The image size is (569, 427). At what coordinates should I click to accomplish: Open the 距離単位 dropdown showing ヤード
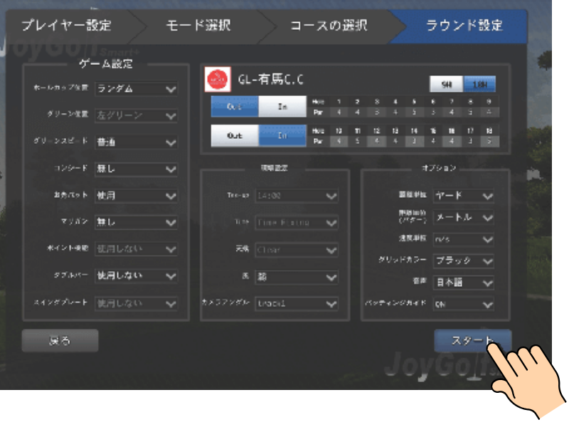[464, 196]
